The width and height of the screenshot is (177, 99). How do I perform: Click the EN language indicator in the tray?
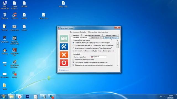point(161,97)
